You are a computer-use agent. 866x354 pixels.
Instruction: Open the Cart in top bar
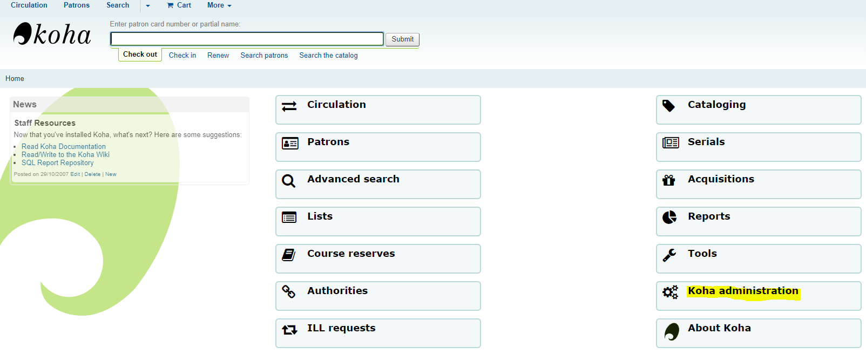(179, 5)
